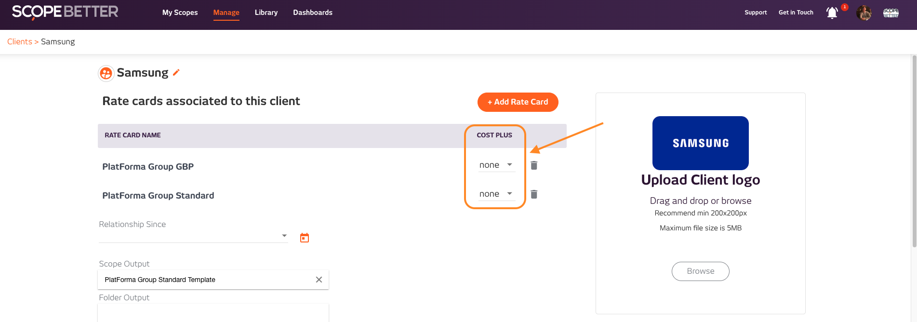
Task: Click the Folder Output input field
Action: pyautogui.click(x=213, y=313)
